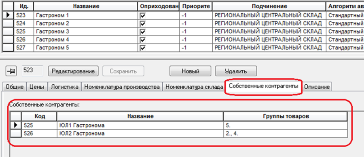The image size is (364, 157).
Task: Click the Ид. column header
Action: coord(24,6)
